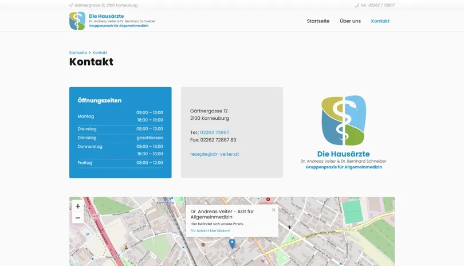Viewport: 464px width, 266px height.
Task: Call the 02262 72867 phone link
Action: tap(214, 132)
